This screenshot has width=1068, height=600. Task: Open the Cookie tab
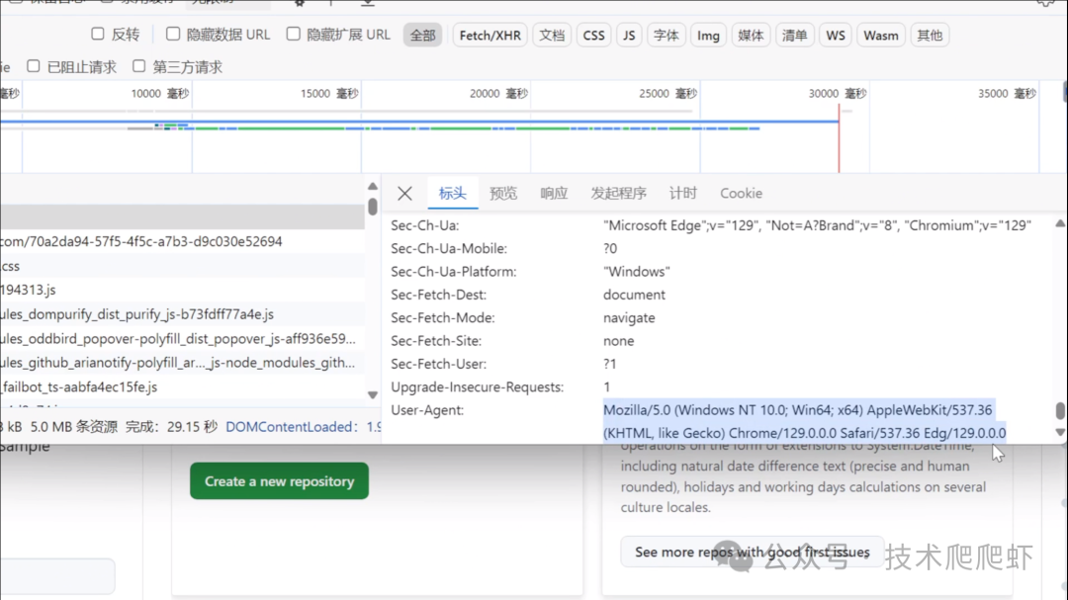741,194
